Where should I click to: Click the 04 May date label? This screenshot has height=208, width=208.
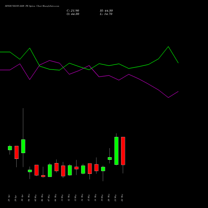29,198
